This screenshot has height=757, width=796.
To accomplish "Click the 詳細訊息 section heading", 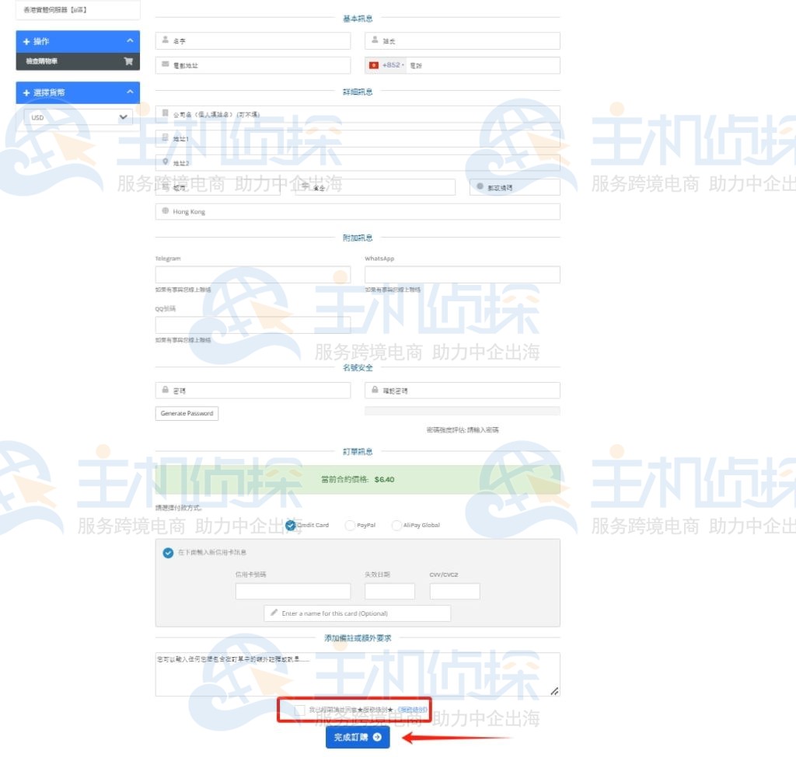I will coord(358,92).
